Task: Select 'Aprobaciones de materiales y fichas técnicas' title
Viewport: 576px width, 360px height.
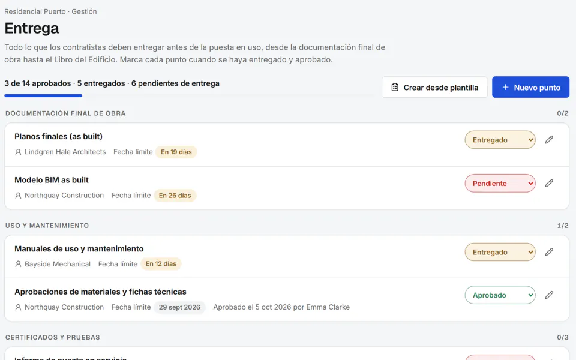Action: click(100, 292)
